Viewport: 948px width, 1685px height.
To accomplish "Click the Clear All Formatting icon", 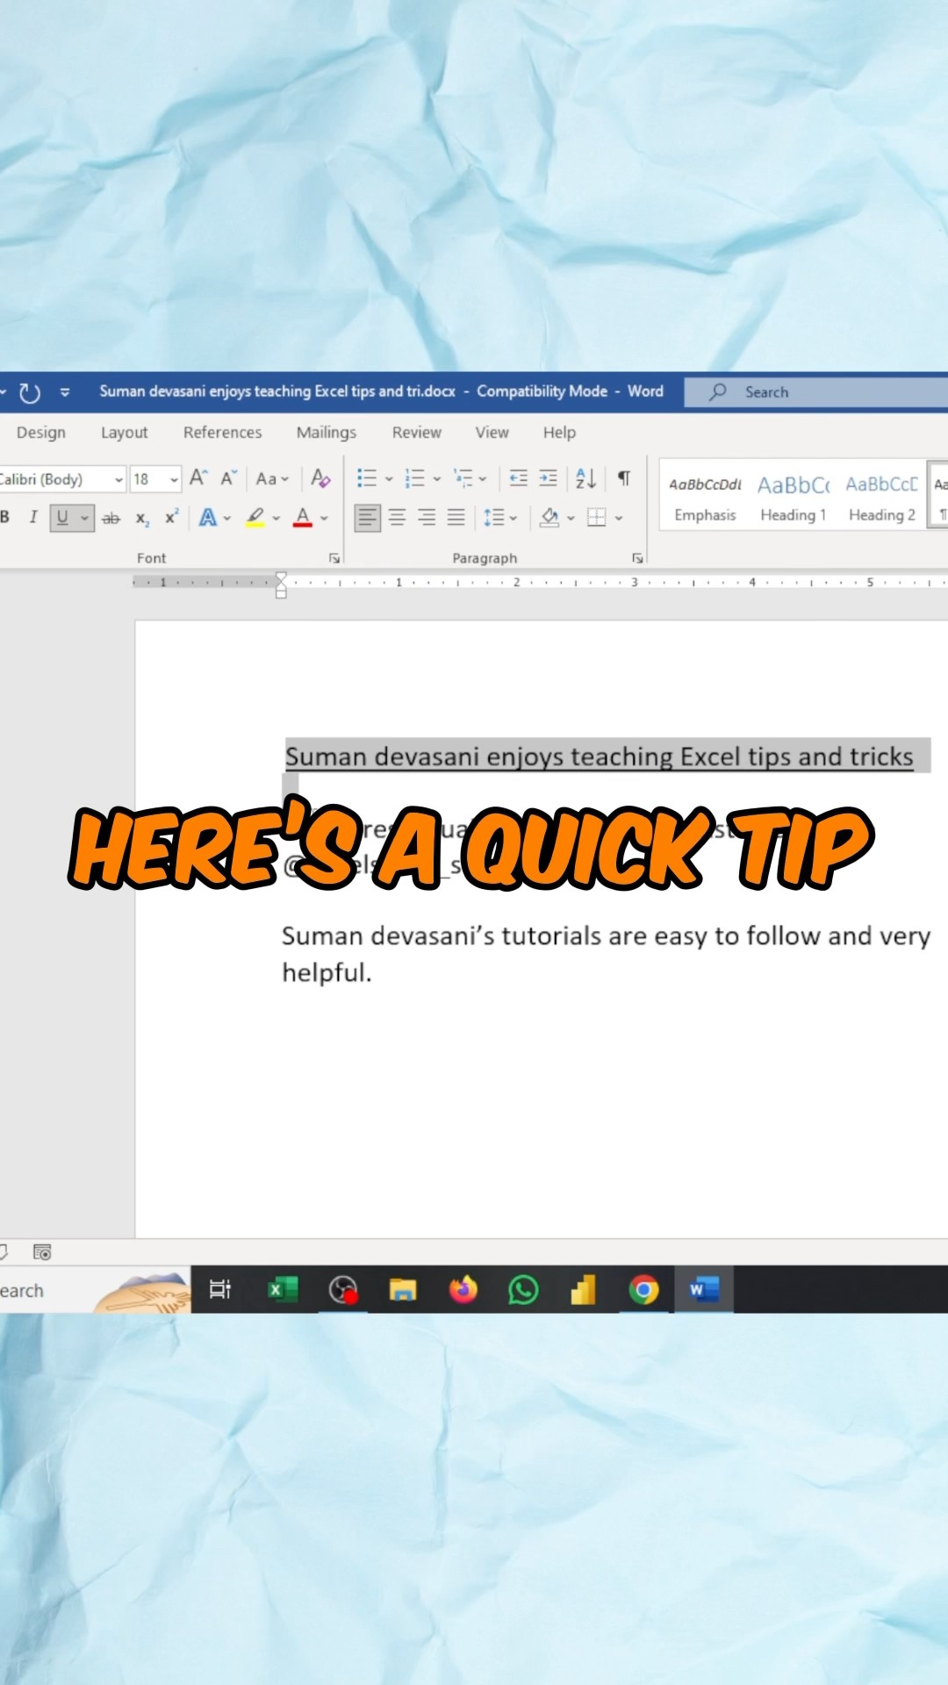I will tap(320, 478).
